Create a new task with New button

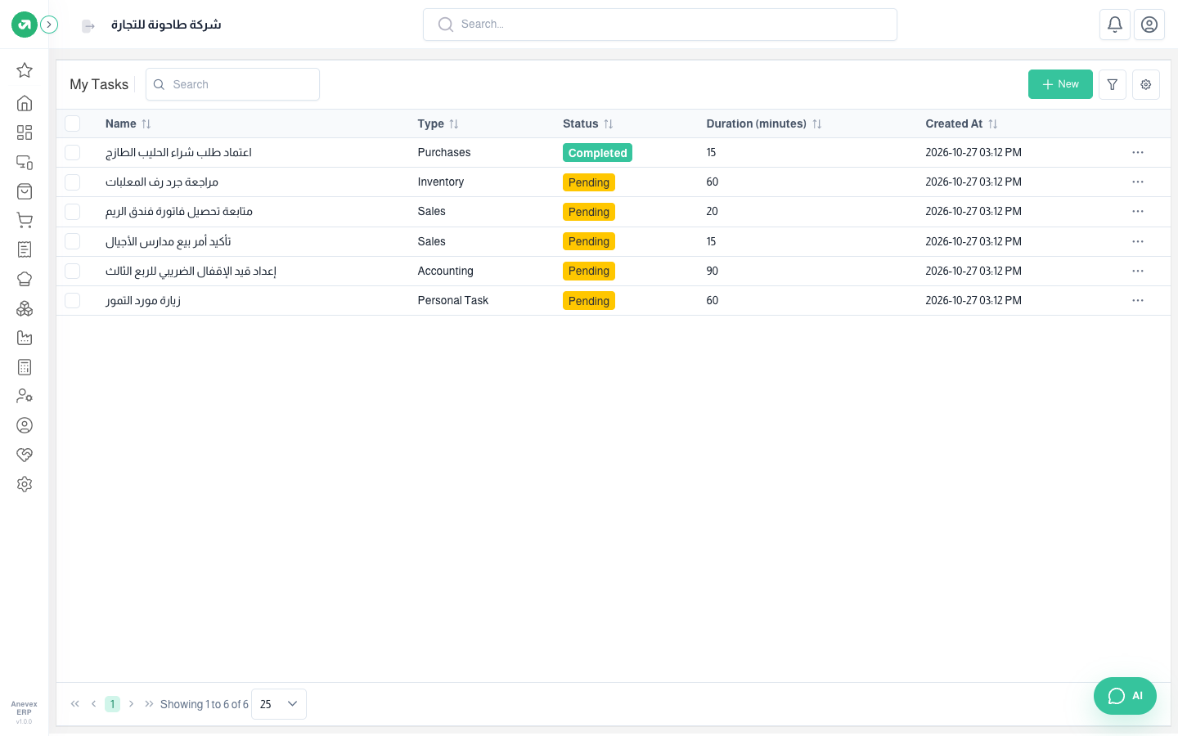[x=1060, y=84]
